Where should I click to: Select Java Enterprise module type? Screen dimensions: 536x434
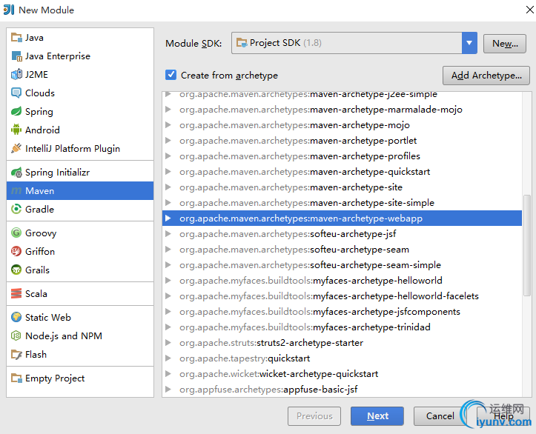80,56
